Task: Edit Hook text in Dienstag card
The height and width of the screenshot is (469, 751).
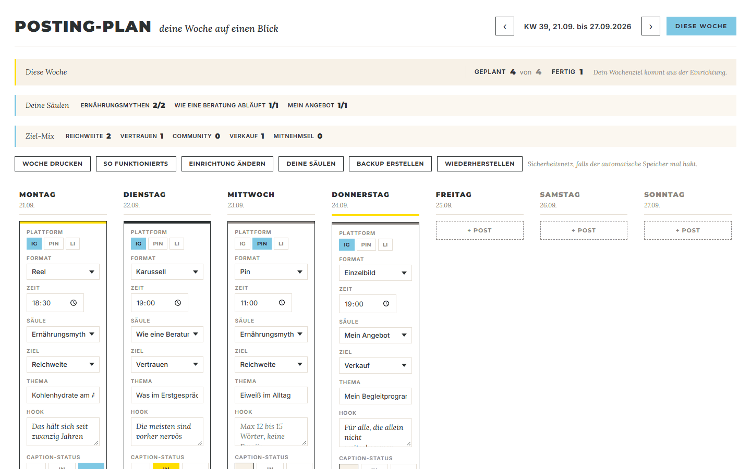Action: [167, 431]
